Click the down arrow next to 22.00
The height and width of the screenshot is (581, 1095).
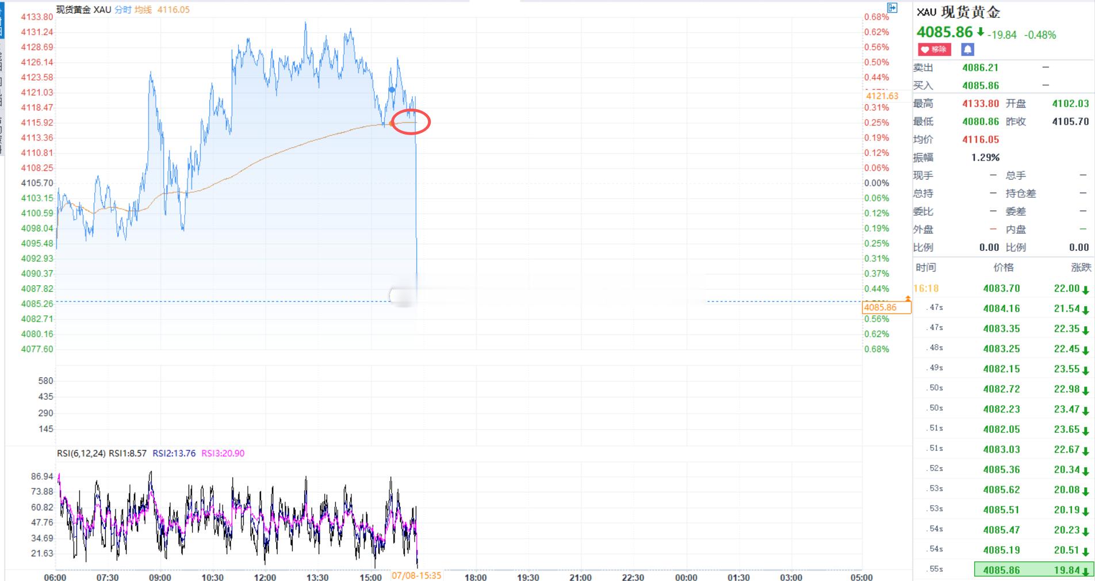[x=1085, y=290]
